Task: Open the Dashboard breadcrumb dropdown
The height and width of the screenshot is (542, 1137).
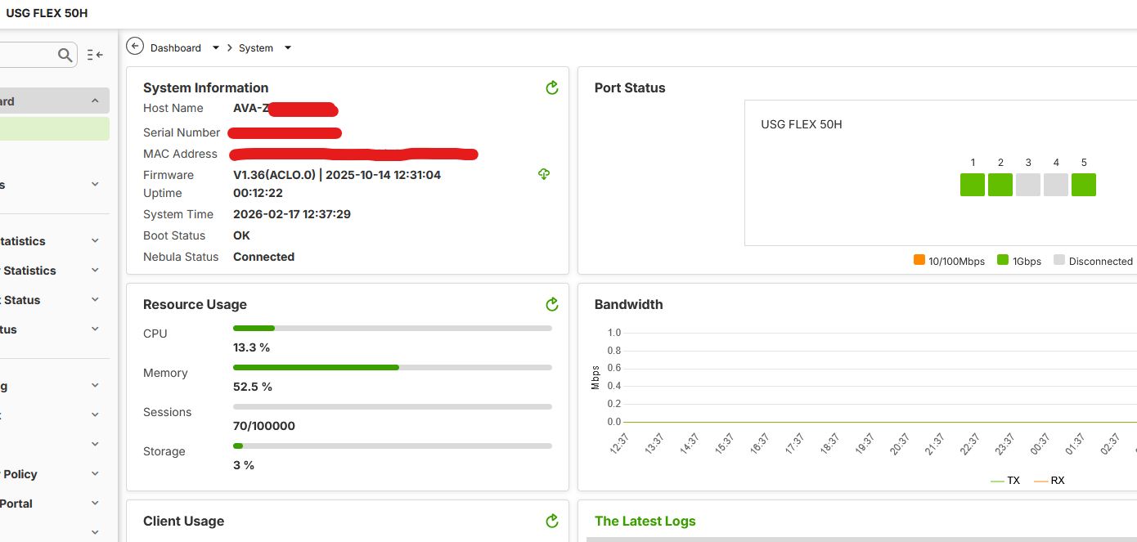Action: 216,48
